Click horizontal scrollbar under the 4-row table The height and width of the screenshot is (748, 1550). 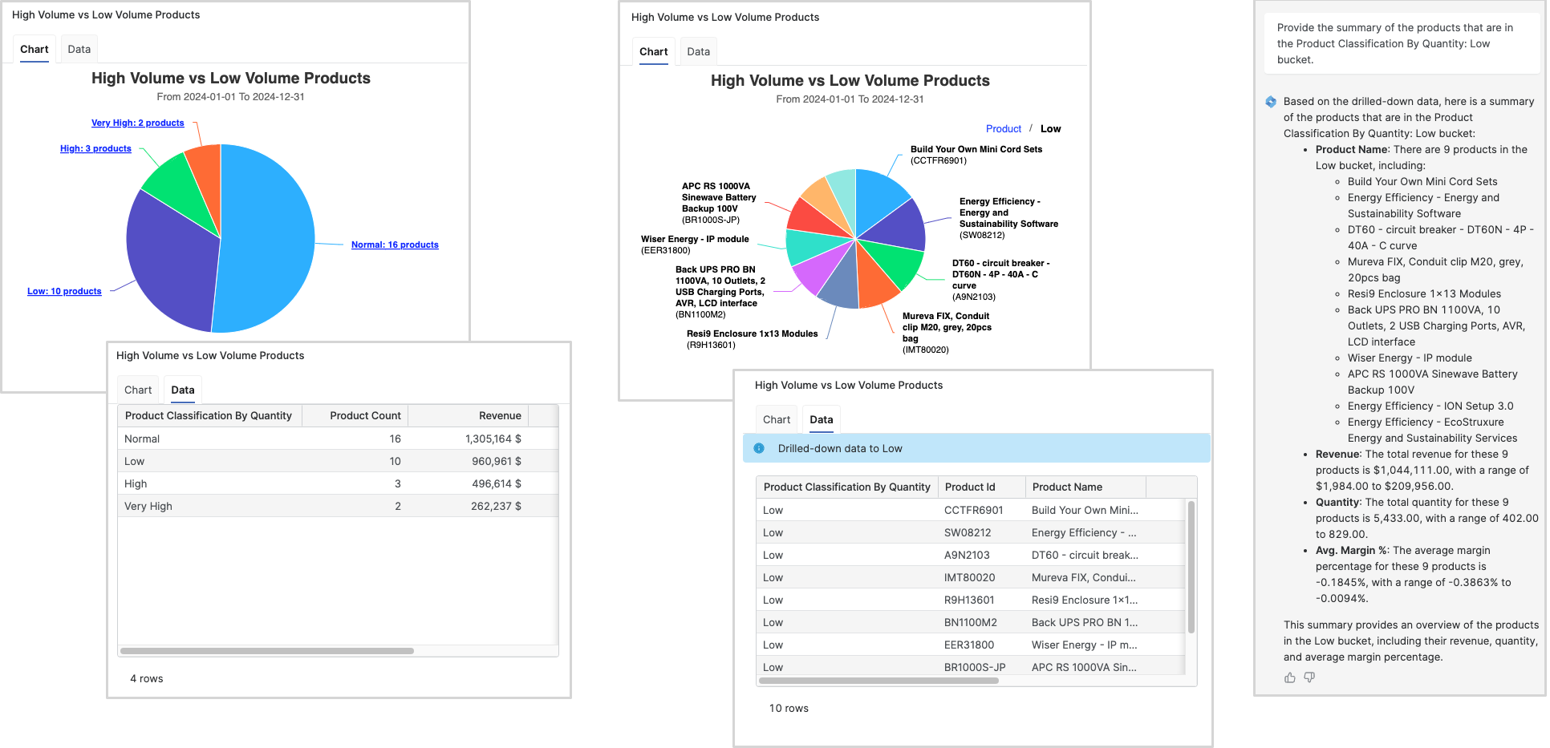pos(266,651)
